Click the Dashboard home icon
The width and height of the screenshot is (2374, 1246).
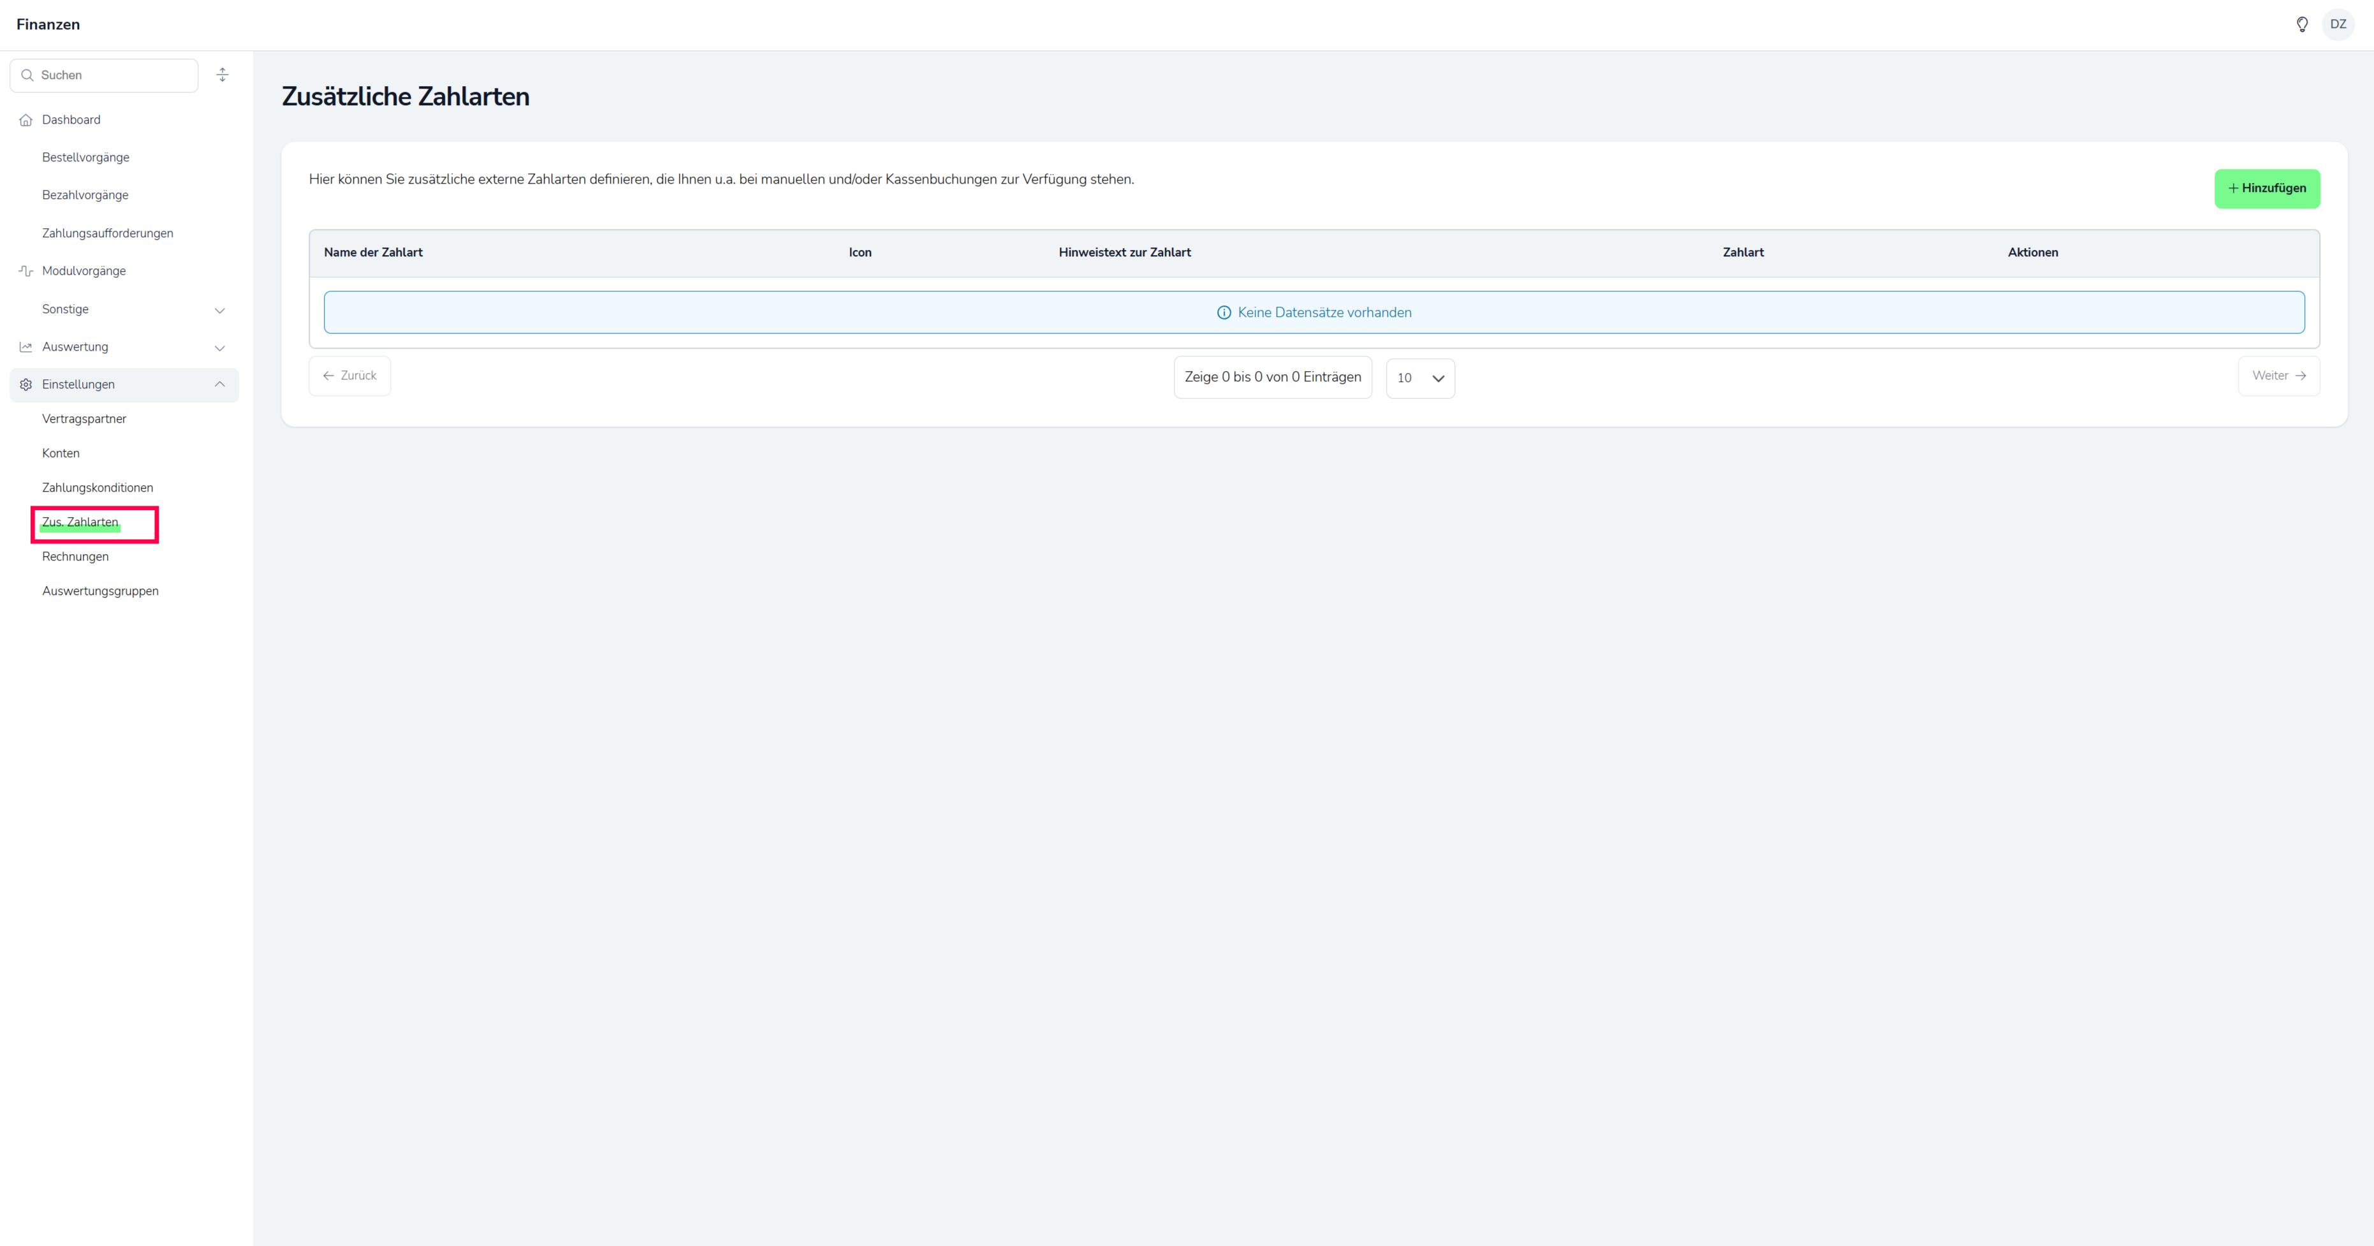[x=26, y=121]
